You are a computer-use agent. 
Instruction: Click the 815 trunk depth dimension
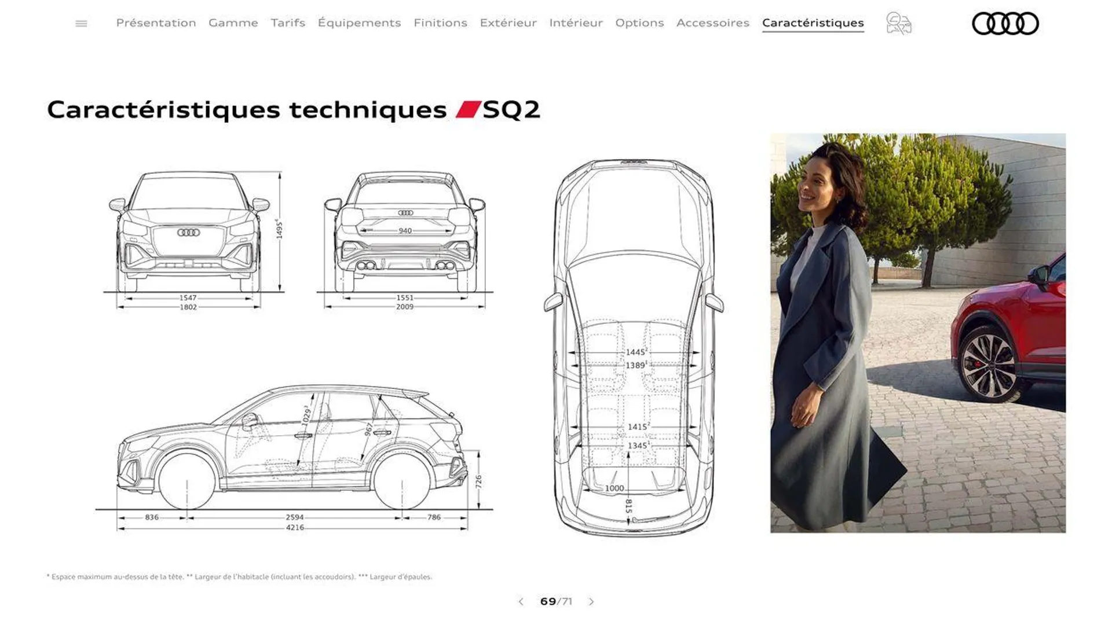628,506
